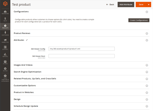Collapse the Configurations section
This screenshot has width=153, height=111.
pos(147,12)
